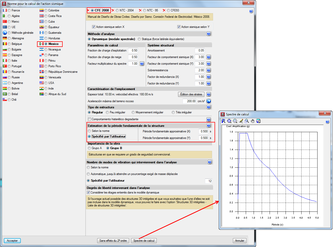This screenshot has width=333, height=247.
Task: Toggle Action sismique selon X checkbox
Action: [94, 27]
